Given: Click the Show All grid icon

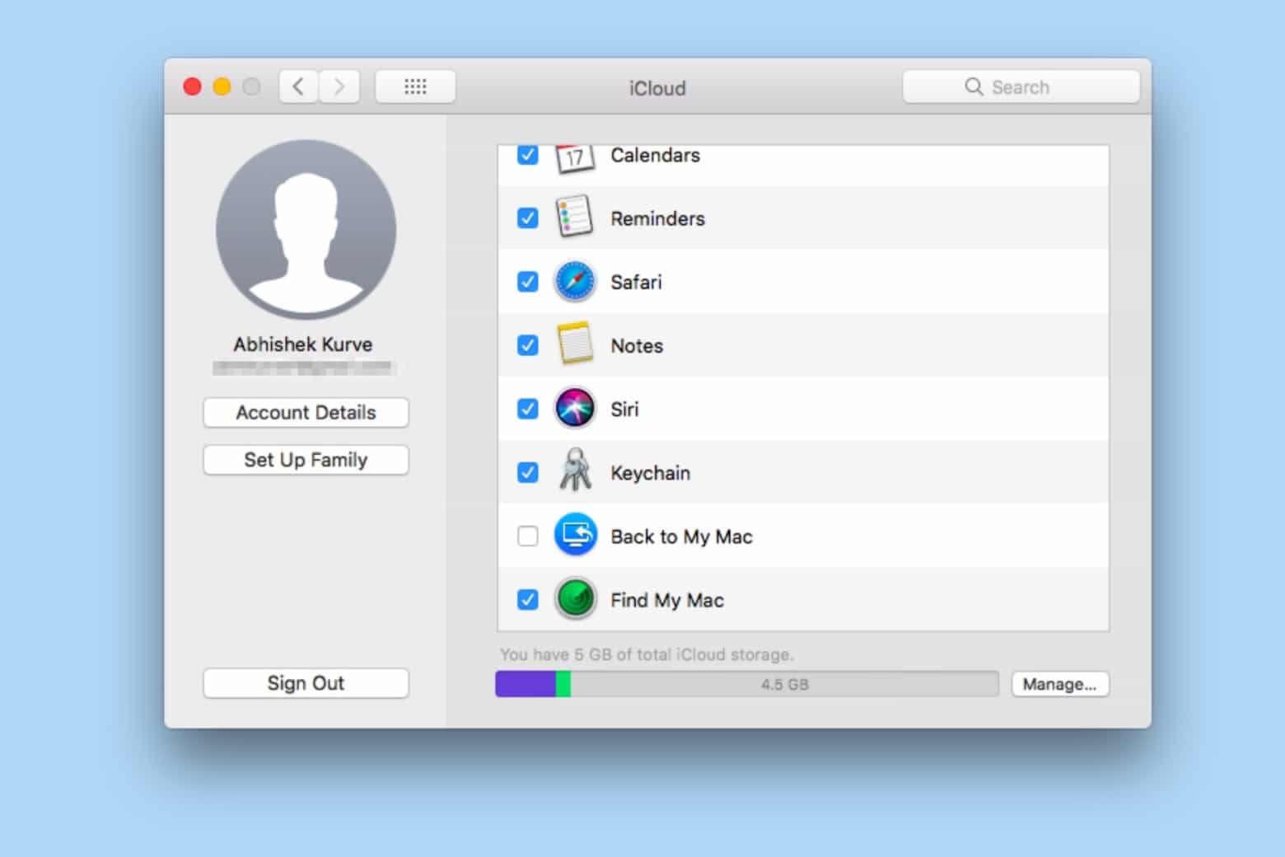Looking at the screenshot, I should pyautogui.click(x=415, y=86).
